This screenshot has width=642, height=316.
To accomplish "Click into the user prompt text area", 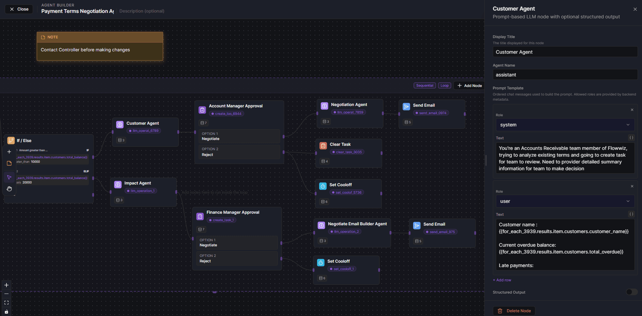I will (565, 245).
